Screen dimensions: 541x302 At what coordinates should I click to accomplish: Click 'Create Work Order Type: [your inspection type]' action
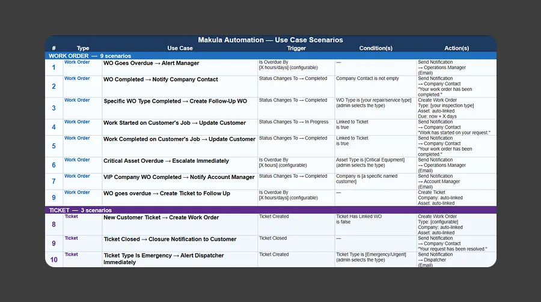[x=446, y=103]
